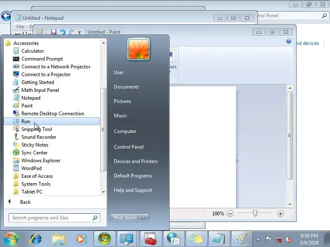Open Default Programs from the Start menu
Image resolution: width=330 pixels, height=247 pixels.
click(133, 176)
